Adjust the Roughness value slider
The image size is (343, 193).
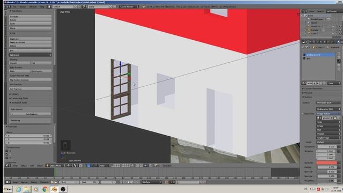(326, 181)
